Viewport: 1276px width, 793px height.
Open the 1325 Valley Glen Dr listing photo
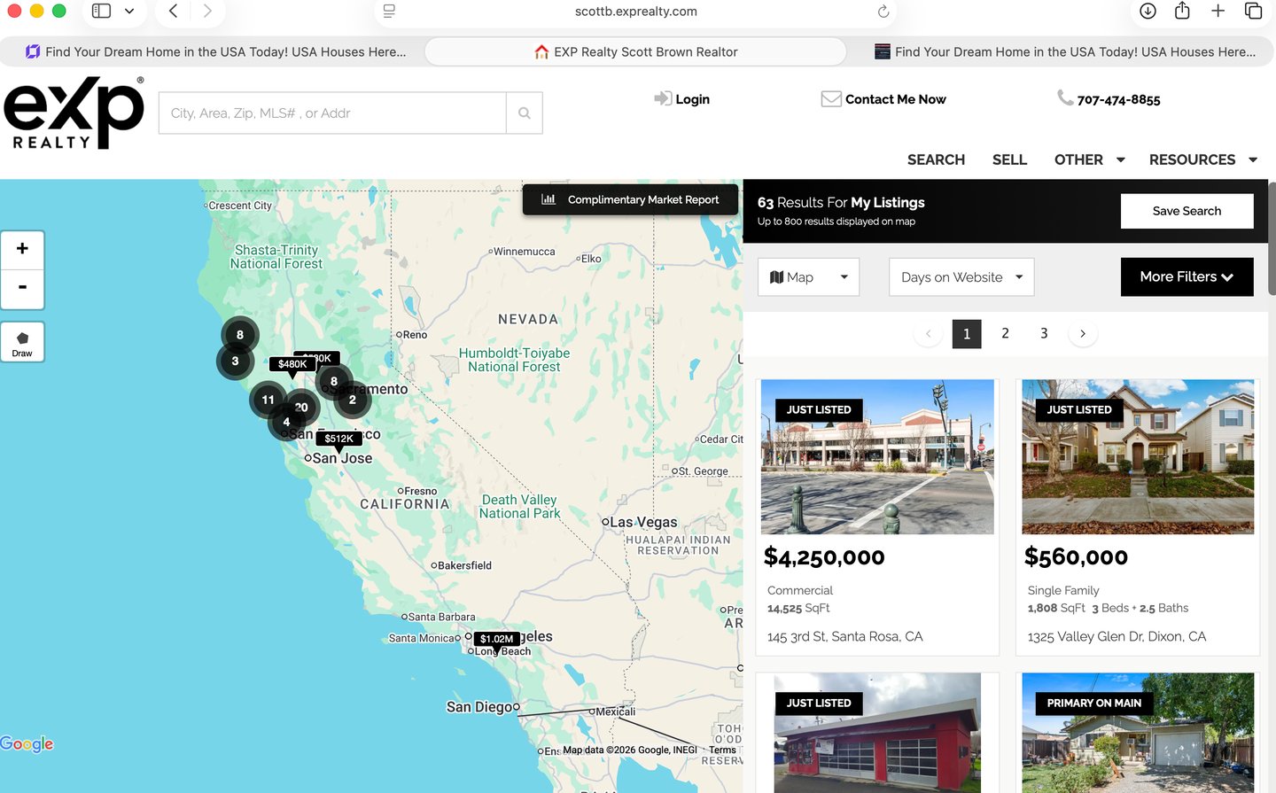[1138, 457]
